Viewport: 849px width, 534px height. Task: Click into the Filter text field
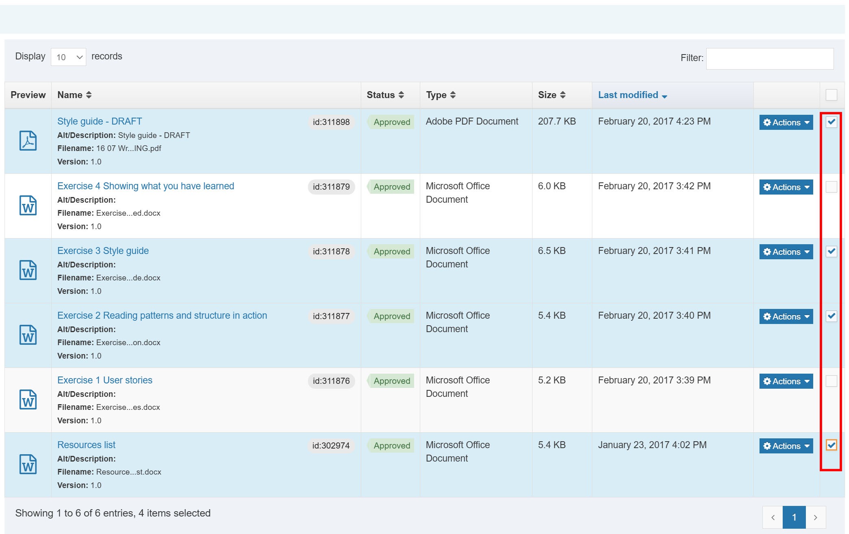coord(770,59)
